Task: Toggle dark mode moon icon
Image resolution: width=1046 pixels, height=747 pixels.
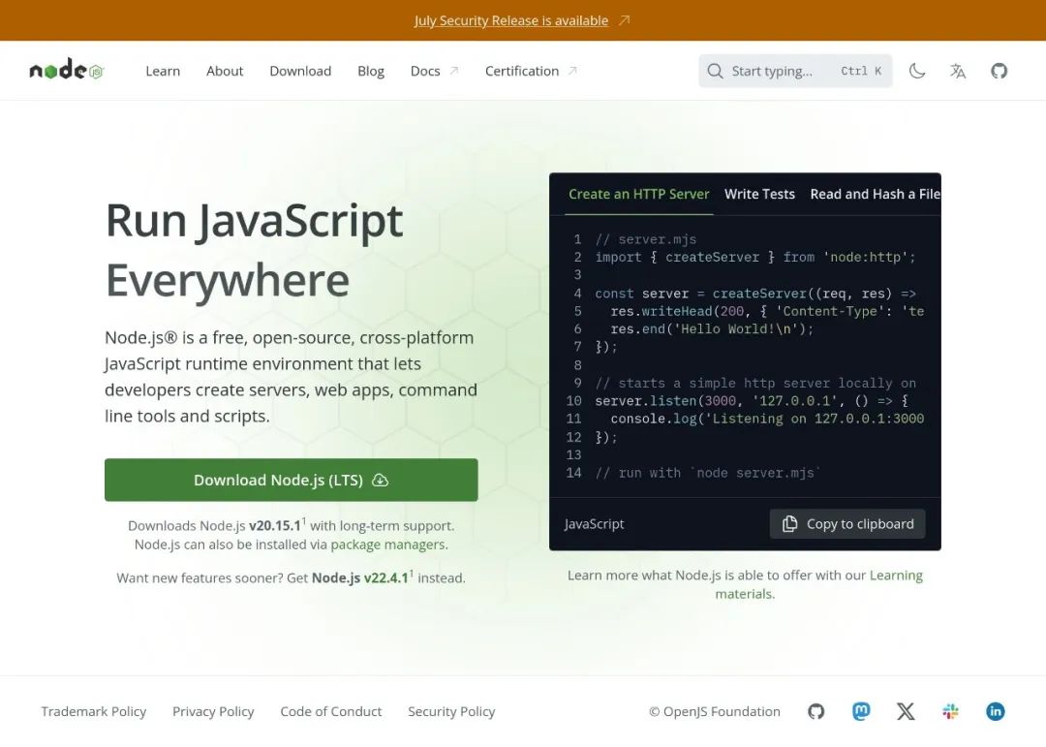Action: (x=917, y=71)
